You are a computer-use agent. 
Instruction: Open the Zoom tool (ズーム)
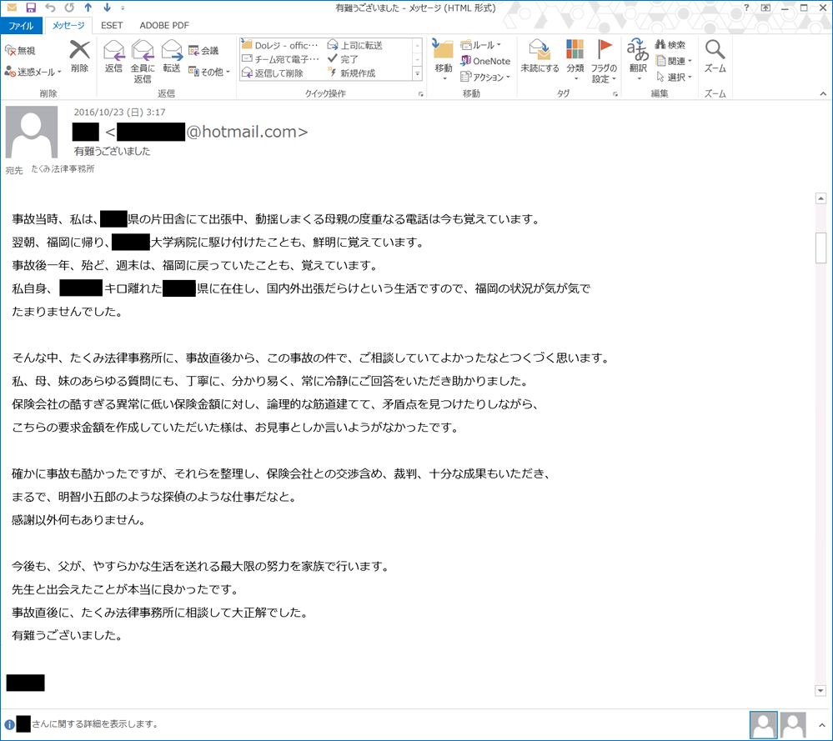pos(714,58)
